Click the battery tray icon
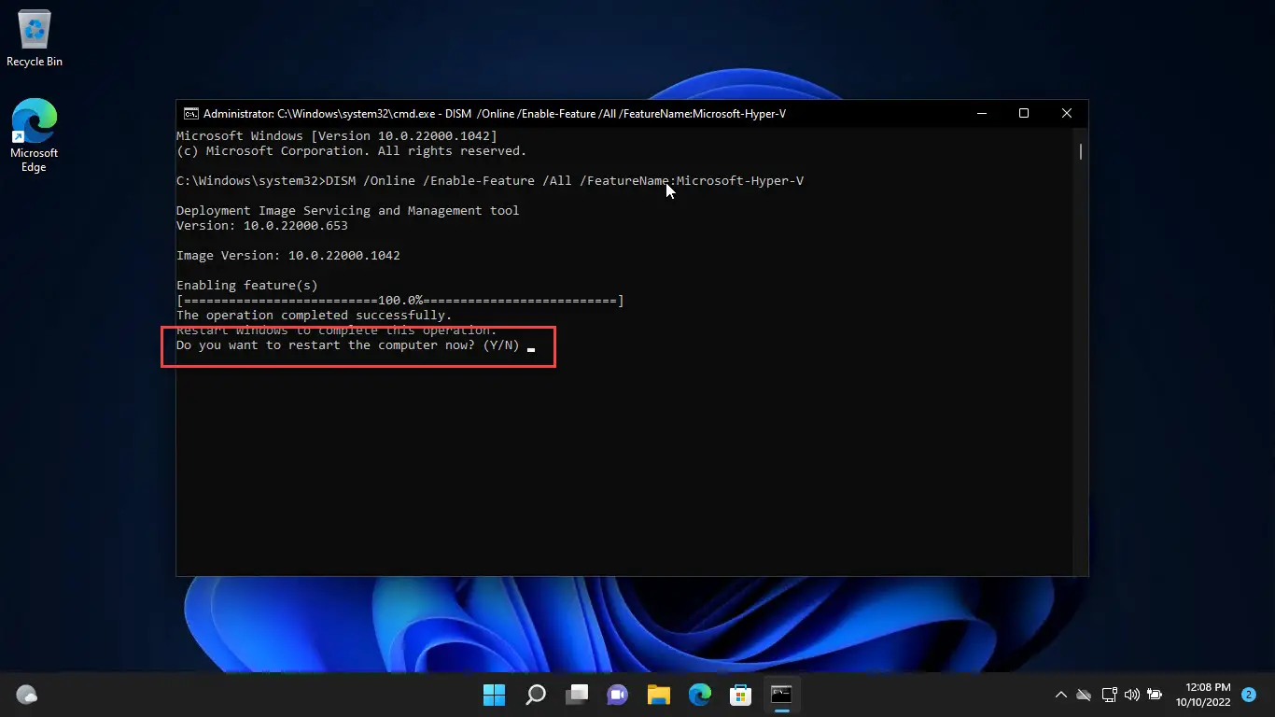The image size is (1275, 717). click(x=1155, y=695)
